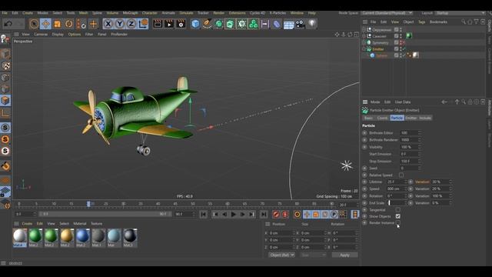
Task: Open the X-Particles menu
Action: tap(278, 13)
